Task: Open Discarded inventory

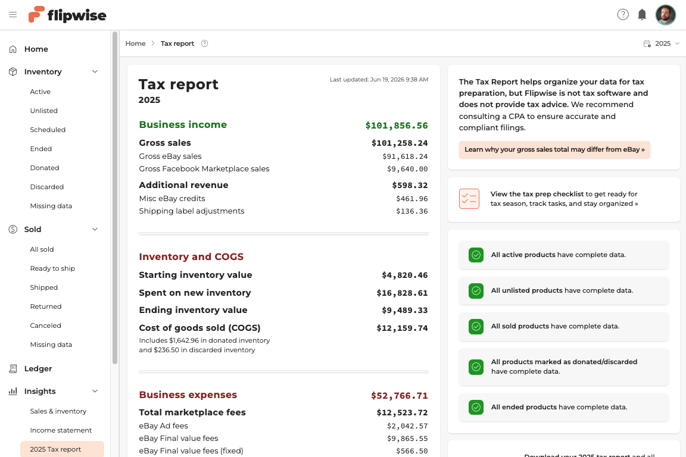Action: [47, 187]
